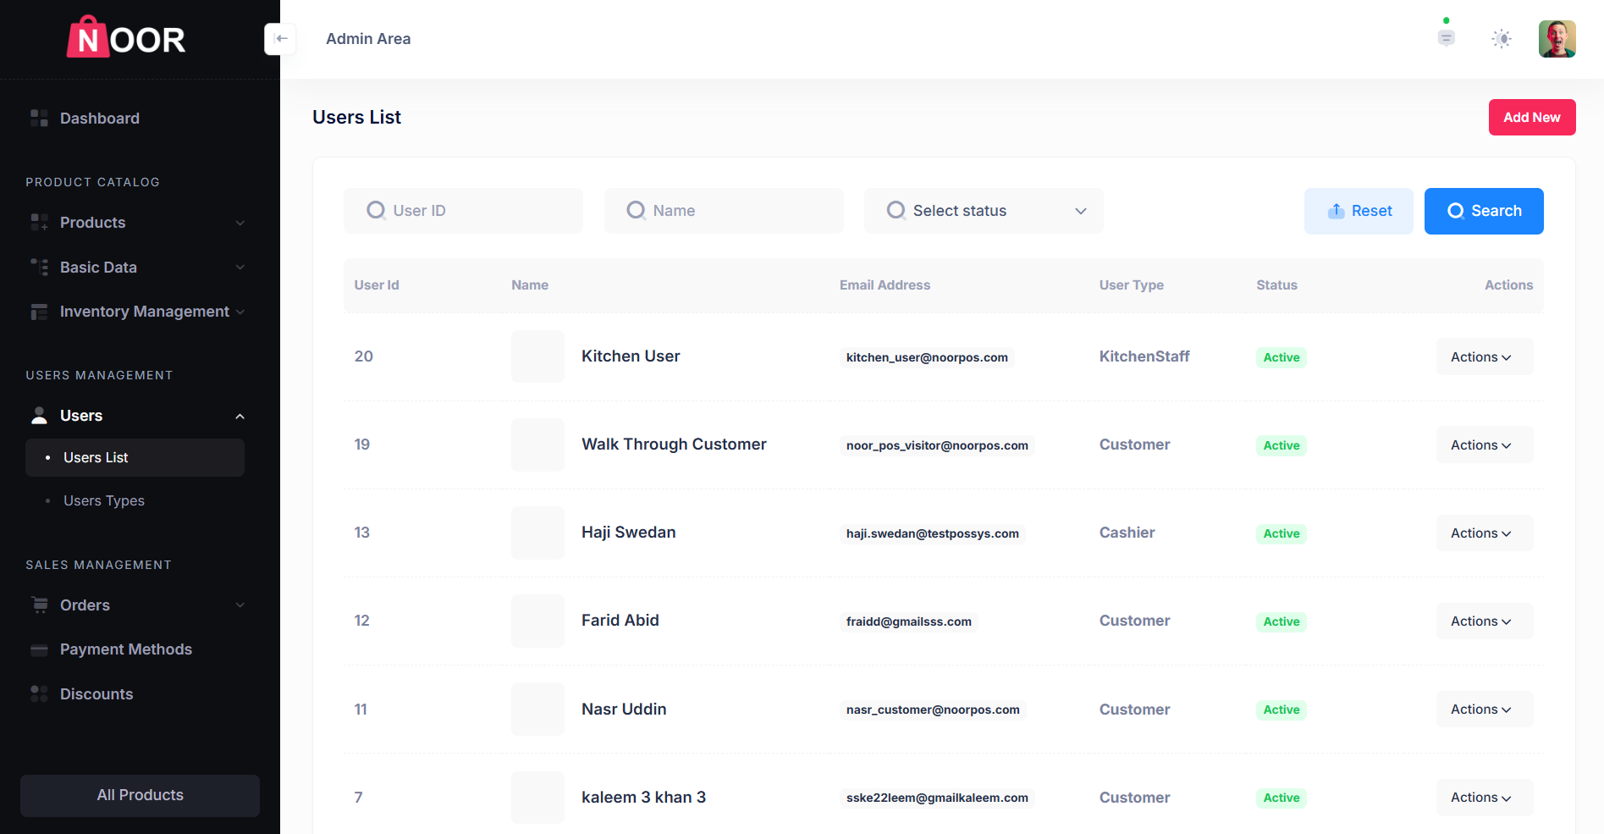Viewport: 1604px width, 834px height.
Task: Expand the Products submenu
Action: coord(240,223)
